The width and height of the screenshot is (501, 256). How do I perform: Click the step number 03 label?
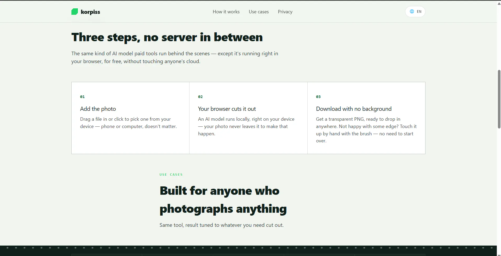pyautogui.click(x=318, y=97)
